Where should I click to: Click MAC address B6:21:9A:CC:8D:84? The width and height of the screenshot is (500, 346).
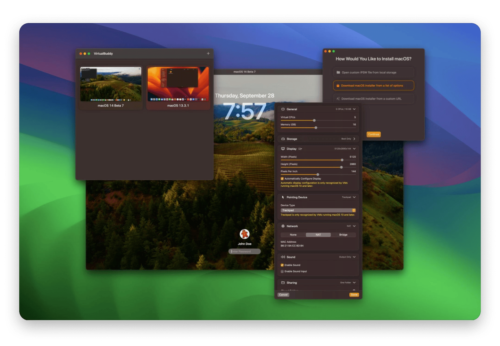[x=292, y=246]
